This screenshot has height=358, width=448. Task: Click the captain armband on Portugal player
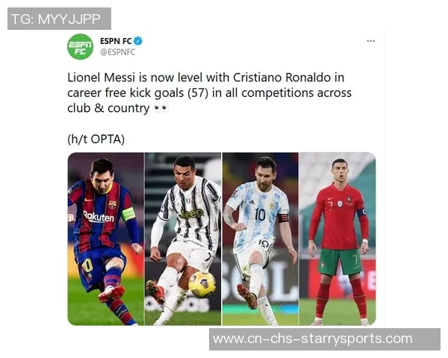click(361, 212)
